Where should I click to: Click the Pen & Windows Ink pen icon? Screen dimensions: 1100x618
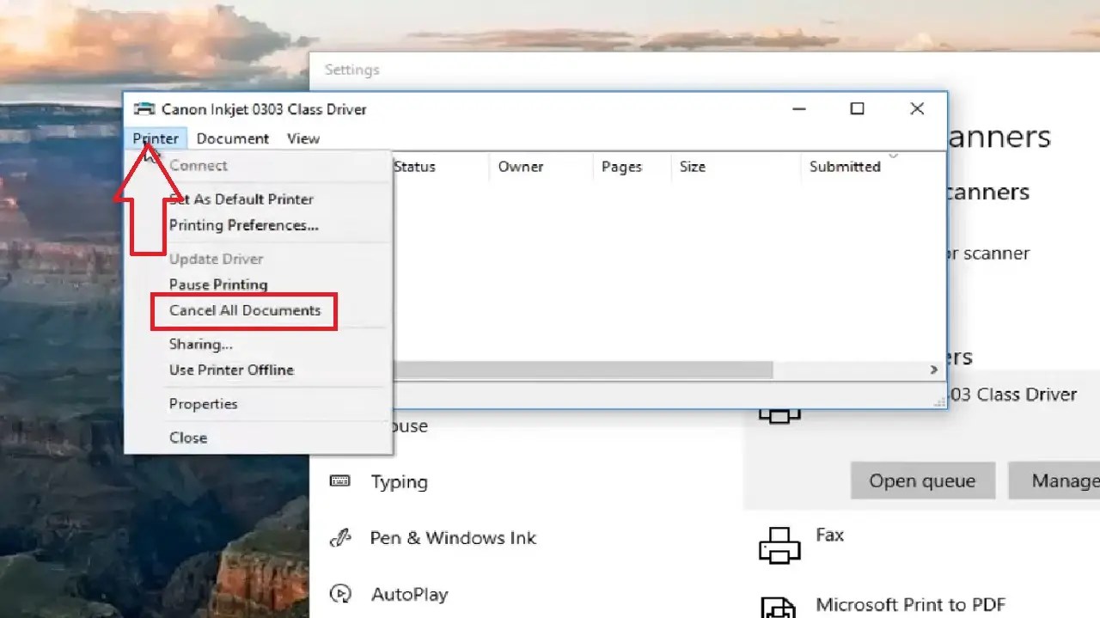tap(342, 538)
